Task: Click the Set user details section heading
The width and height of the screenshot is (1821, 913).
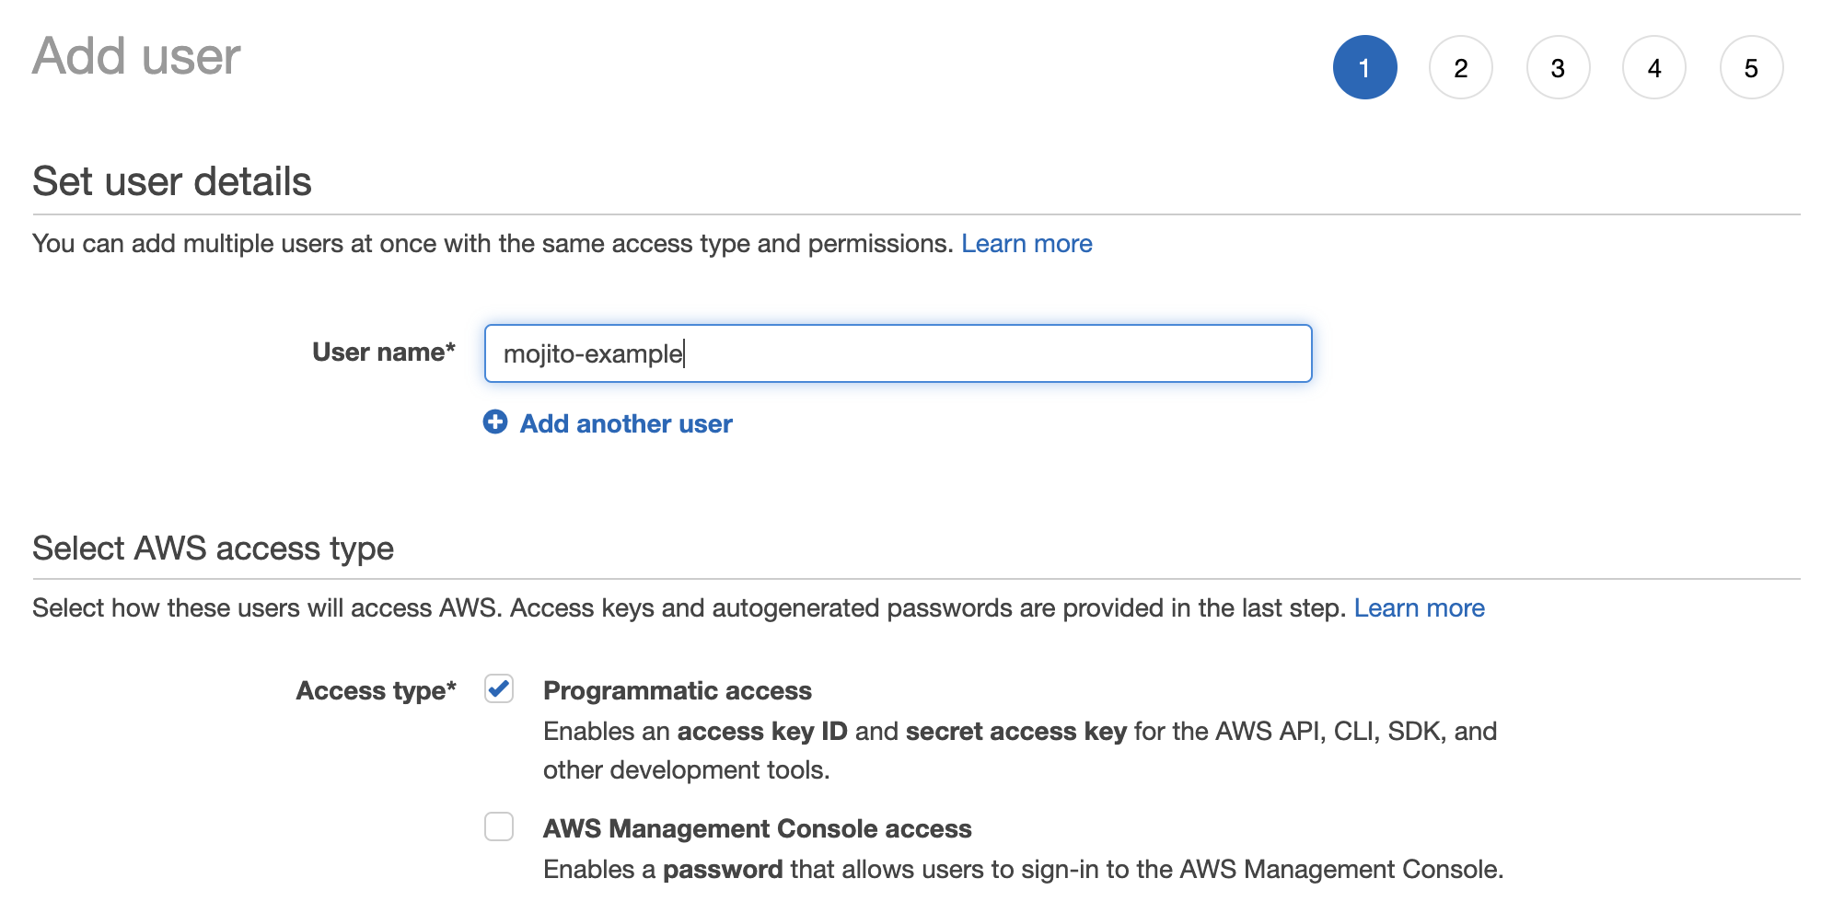Action: click(171, 181)
